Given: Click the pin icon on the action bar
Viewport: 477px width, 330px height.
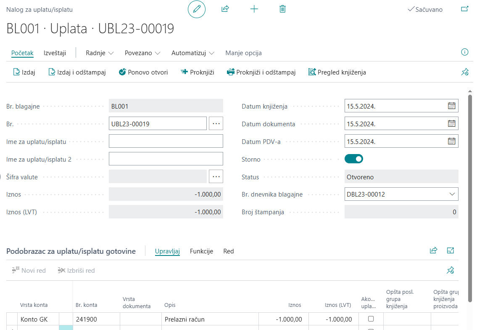Looking at the screenshot, I should pyautogui.click(x=465, y=72).
